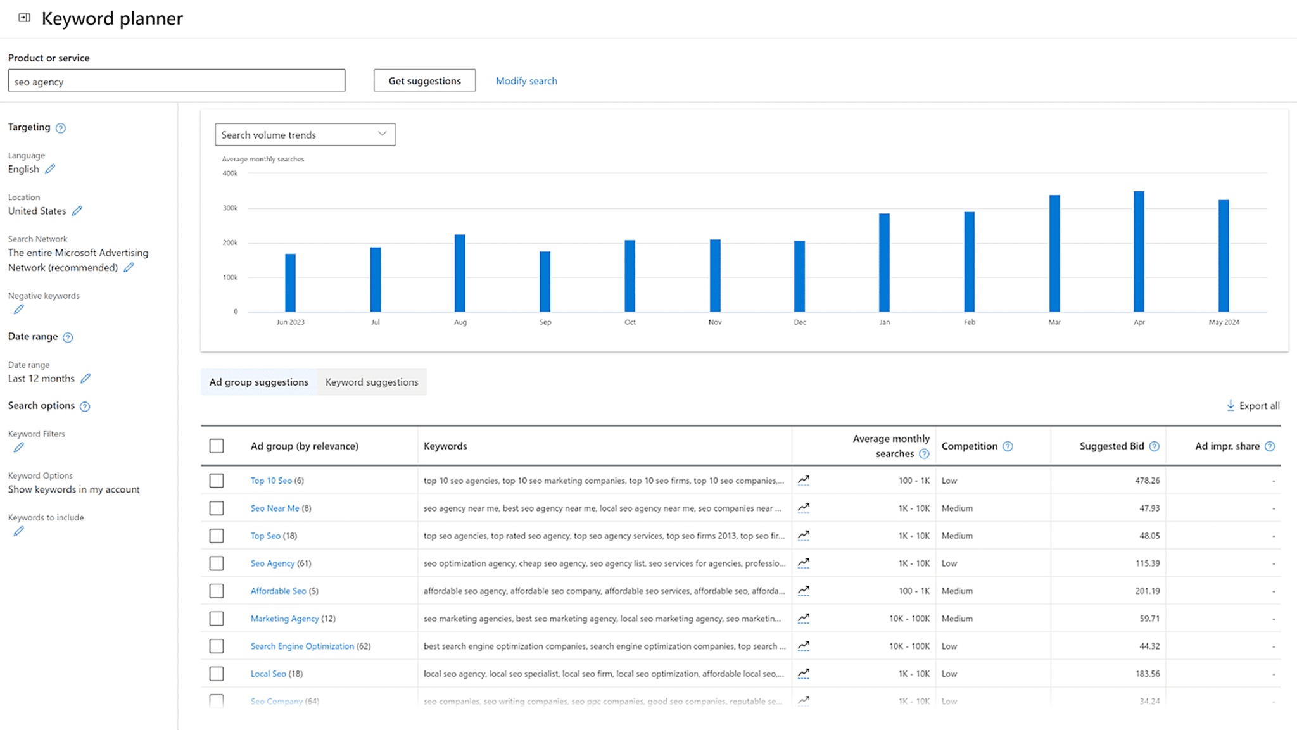Open the Competition column help icon
Screen dimensions: 1297x730
[x=1008, y=446]
